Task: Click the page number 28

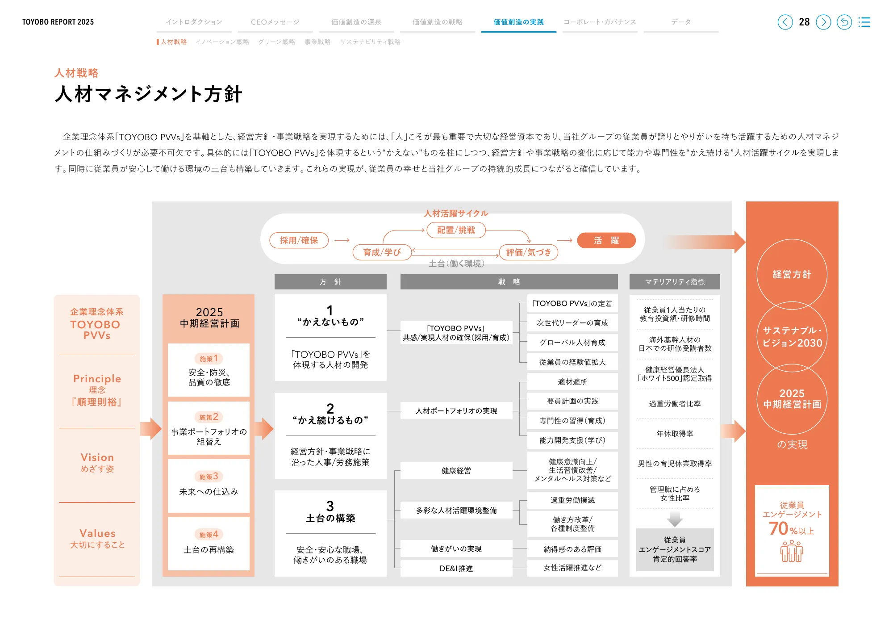Action: coord(804,22)
